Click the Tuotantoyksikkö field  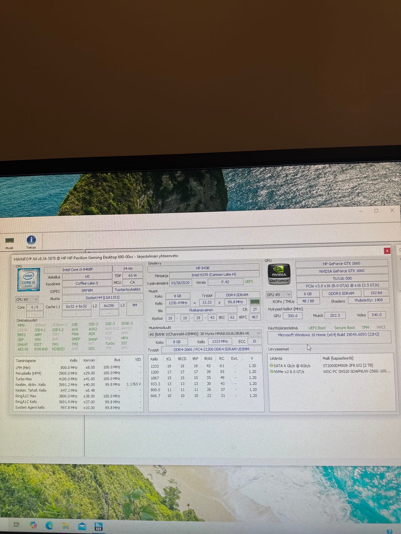click(128, 290)
